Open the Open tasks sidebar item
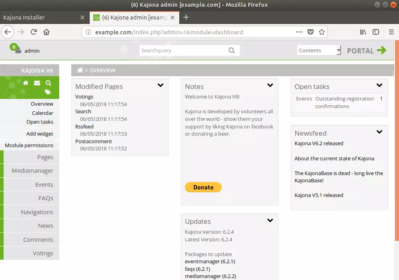The image size is (399, 280). (x=40, y=122)
